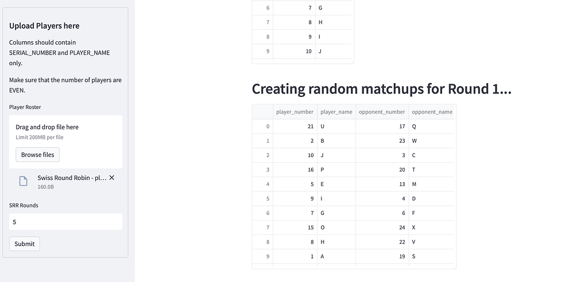
Task: Open the Browse files dialog
Action: tap(37, 155)
